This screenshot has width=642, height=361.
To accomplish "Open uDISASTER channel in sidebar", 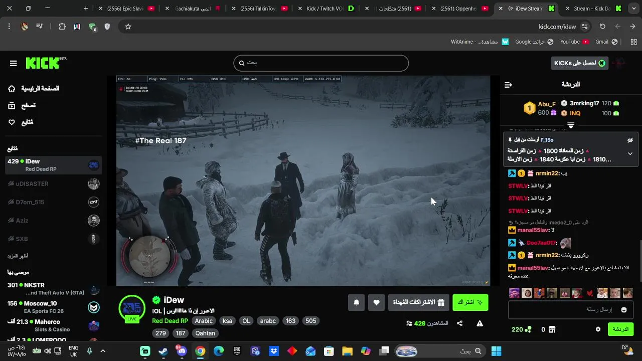I will [53, 184].
